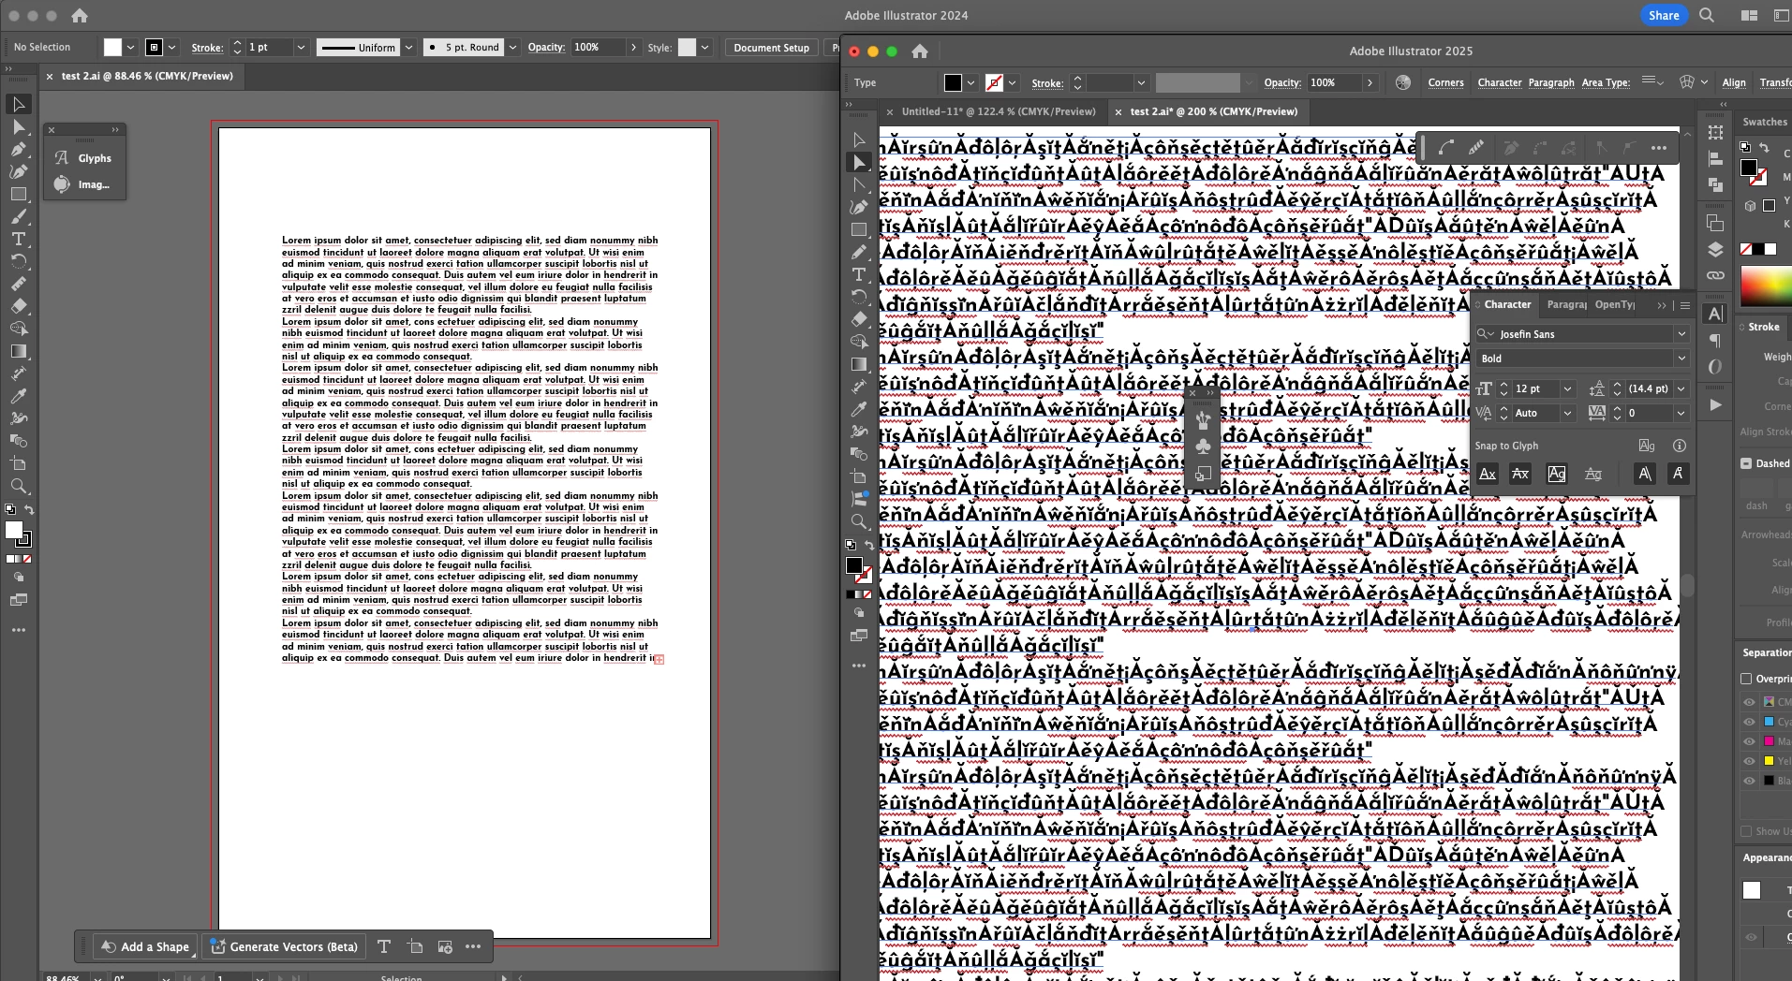The width and height of the screenshot is (1792, 981).
Task: Click the OpenType panel icon in dock
Action: tap(1715, 367)
